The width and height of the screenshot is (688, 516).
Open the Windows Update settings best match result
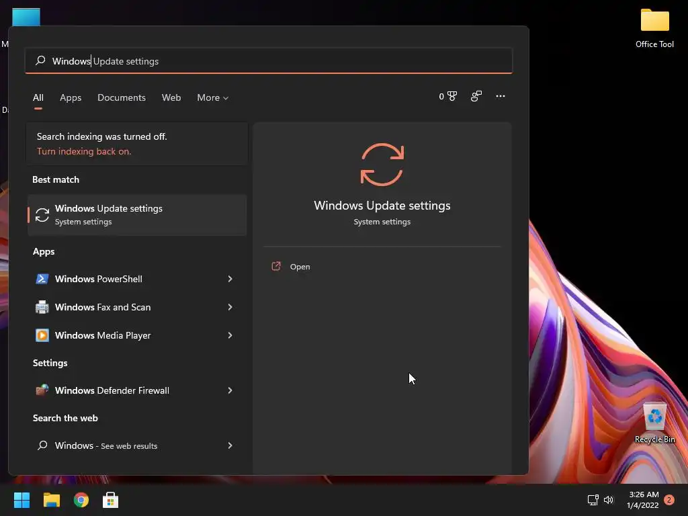(x=137, y=214)
